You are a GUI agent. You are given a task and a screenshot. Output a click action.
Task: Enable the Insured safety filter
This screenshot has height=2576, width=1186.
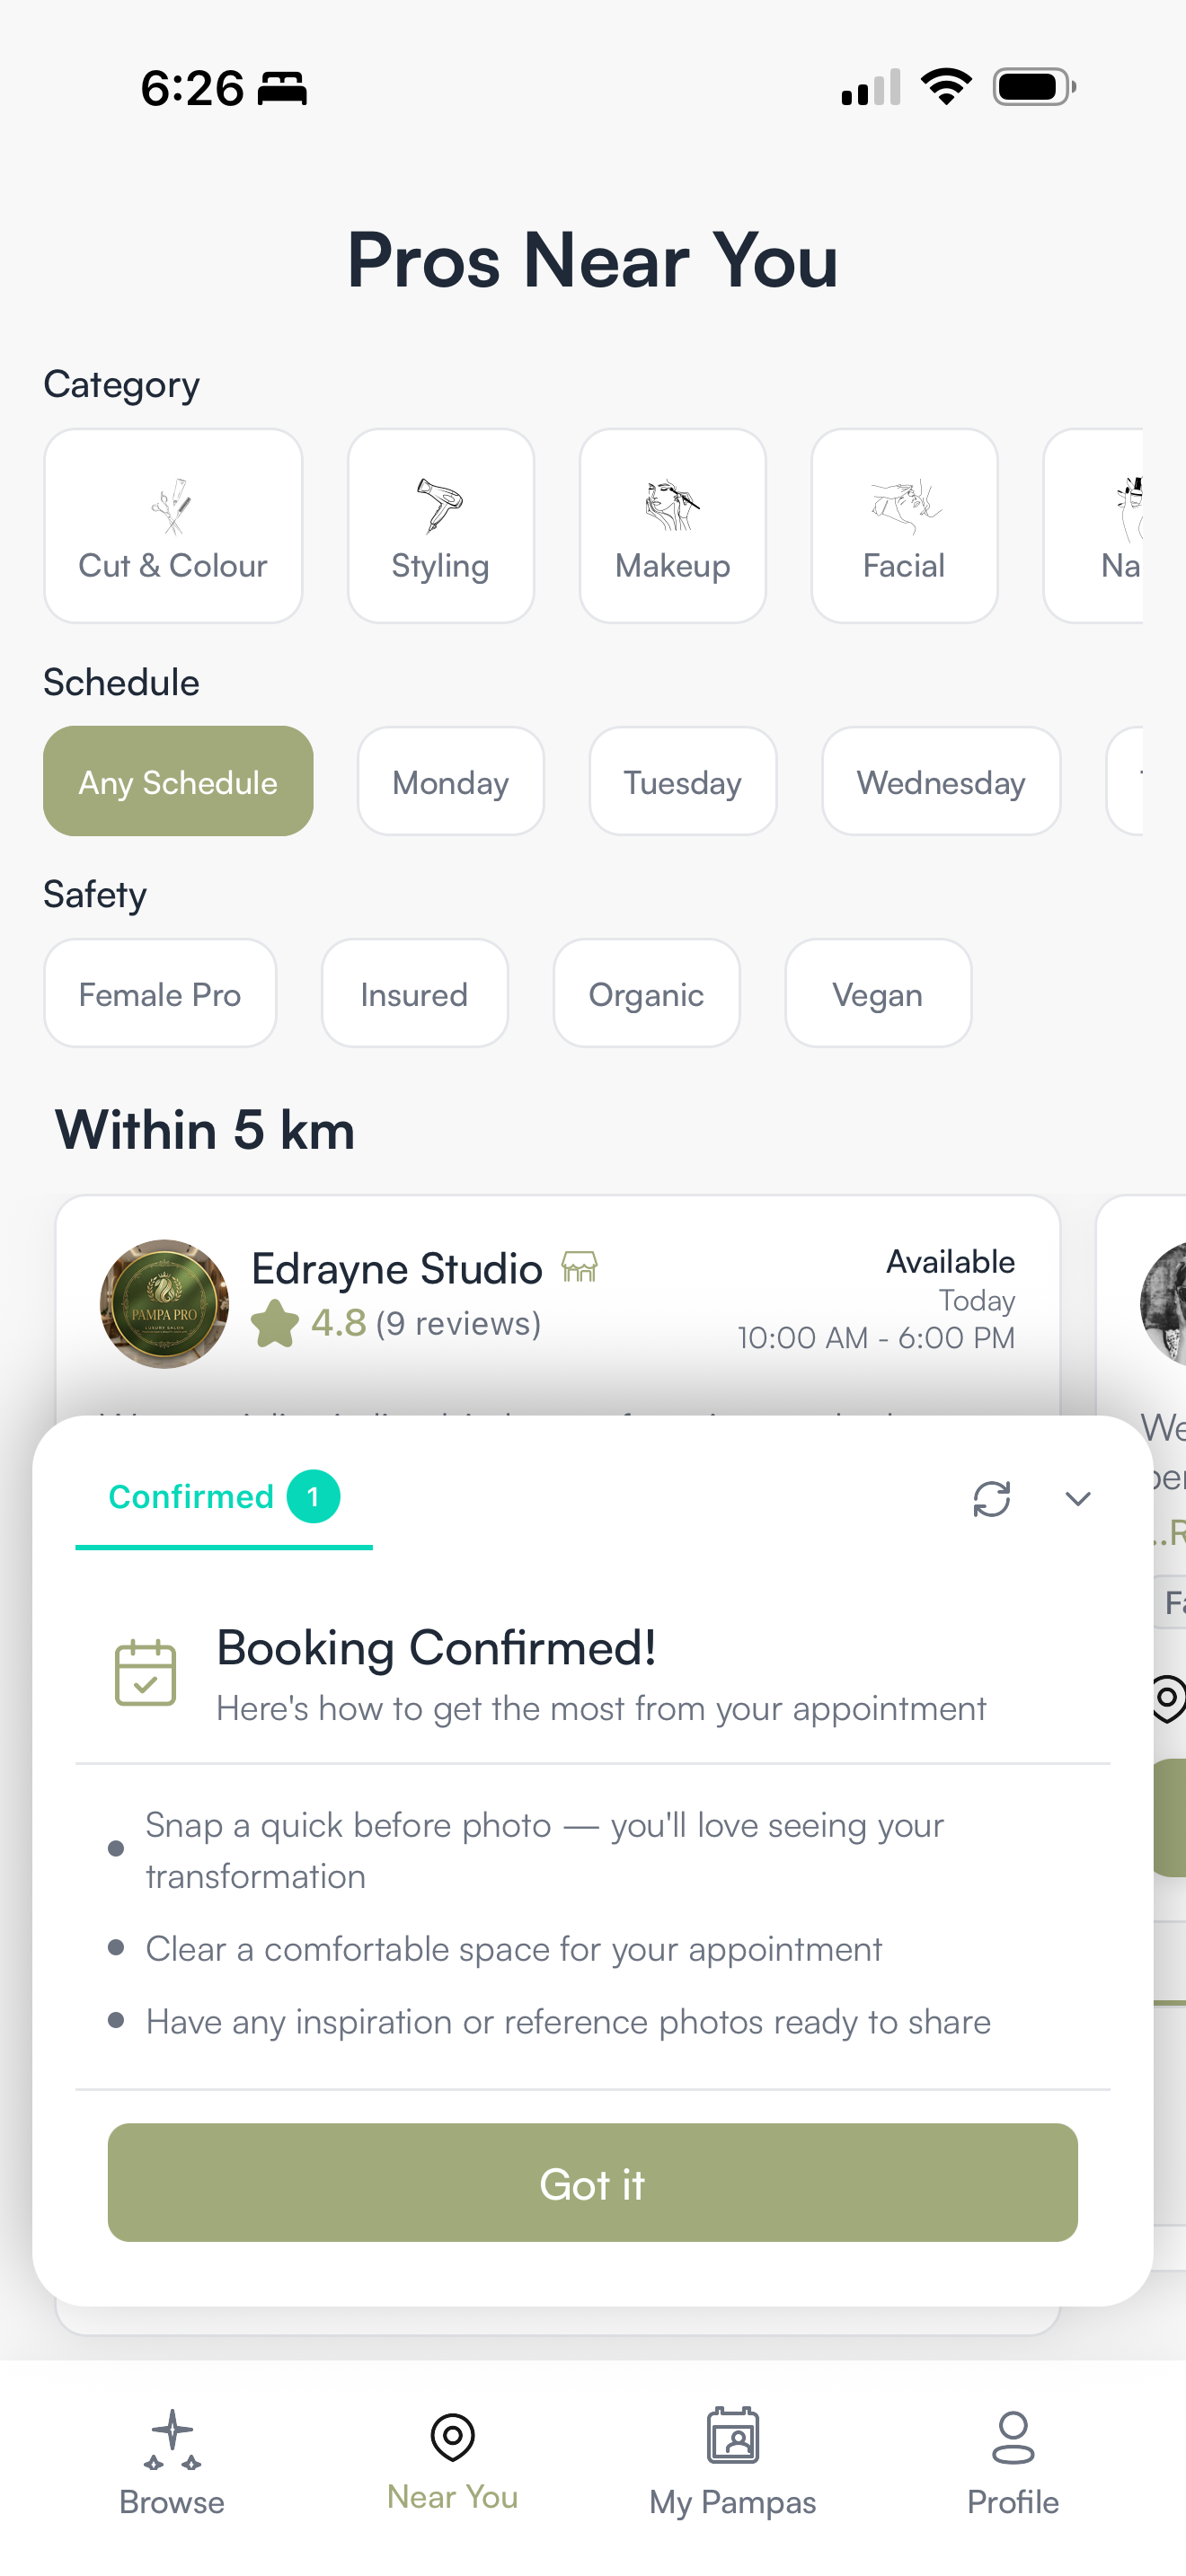tap(415, 994)
